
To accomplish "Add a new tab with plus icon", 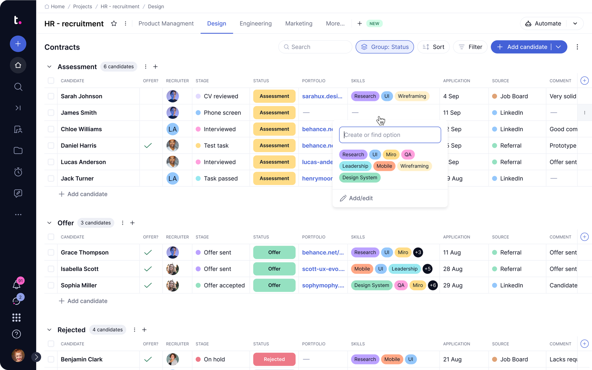I will (360, 24).
